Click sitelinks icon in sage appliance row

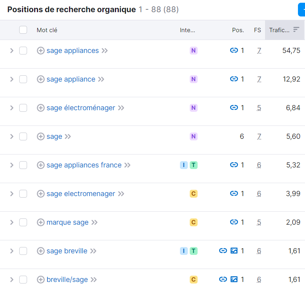point(234,79)
